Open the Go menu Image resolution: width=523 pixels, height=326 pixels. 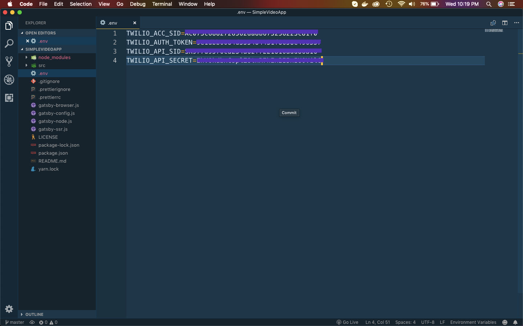(120, 4)
